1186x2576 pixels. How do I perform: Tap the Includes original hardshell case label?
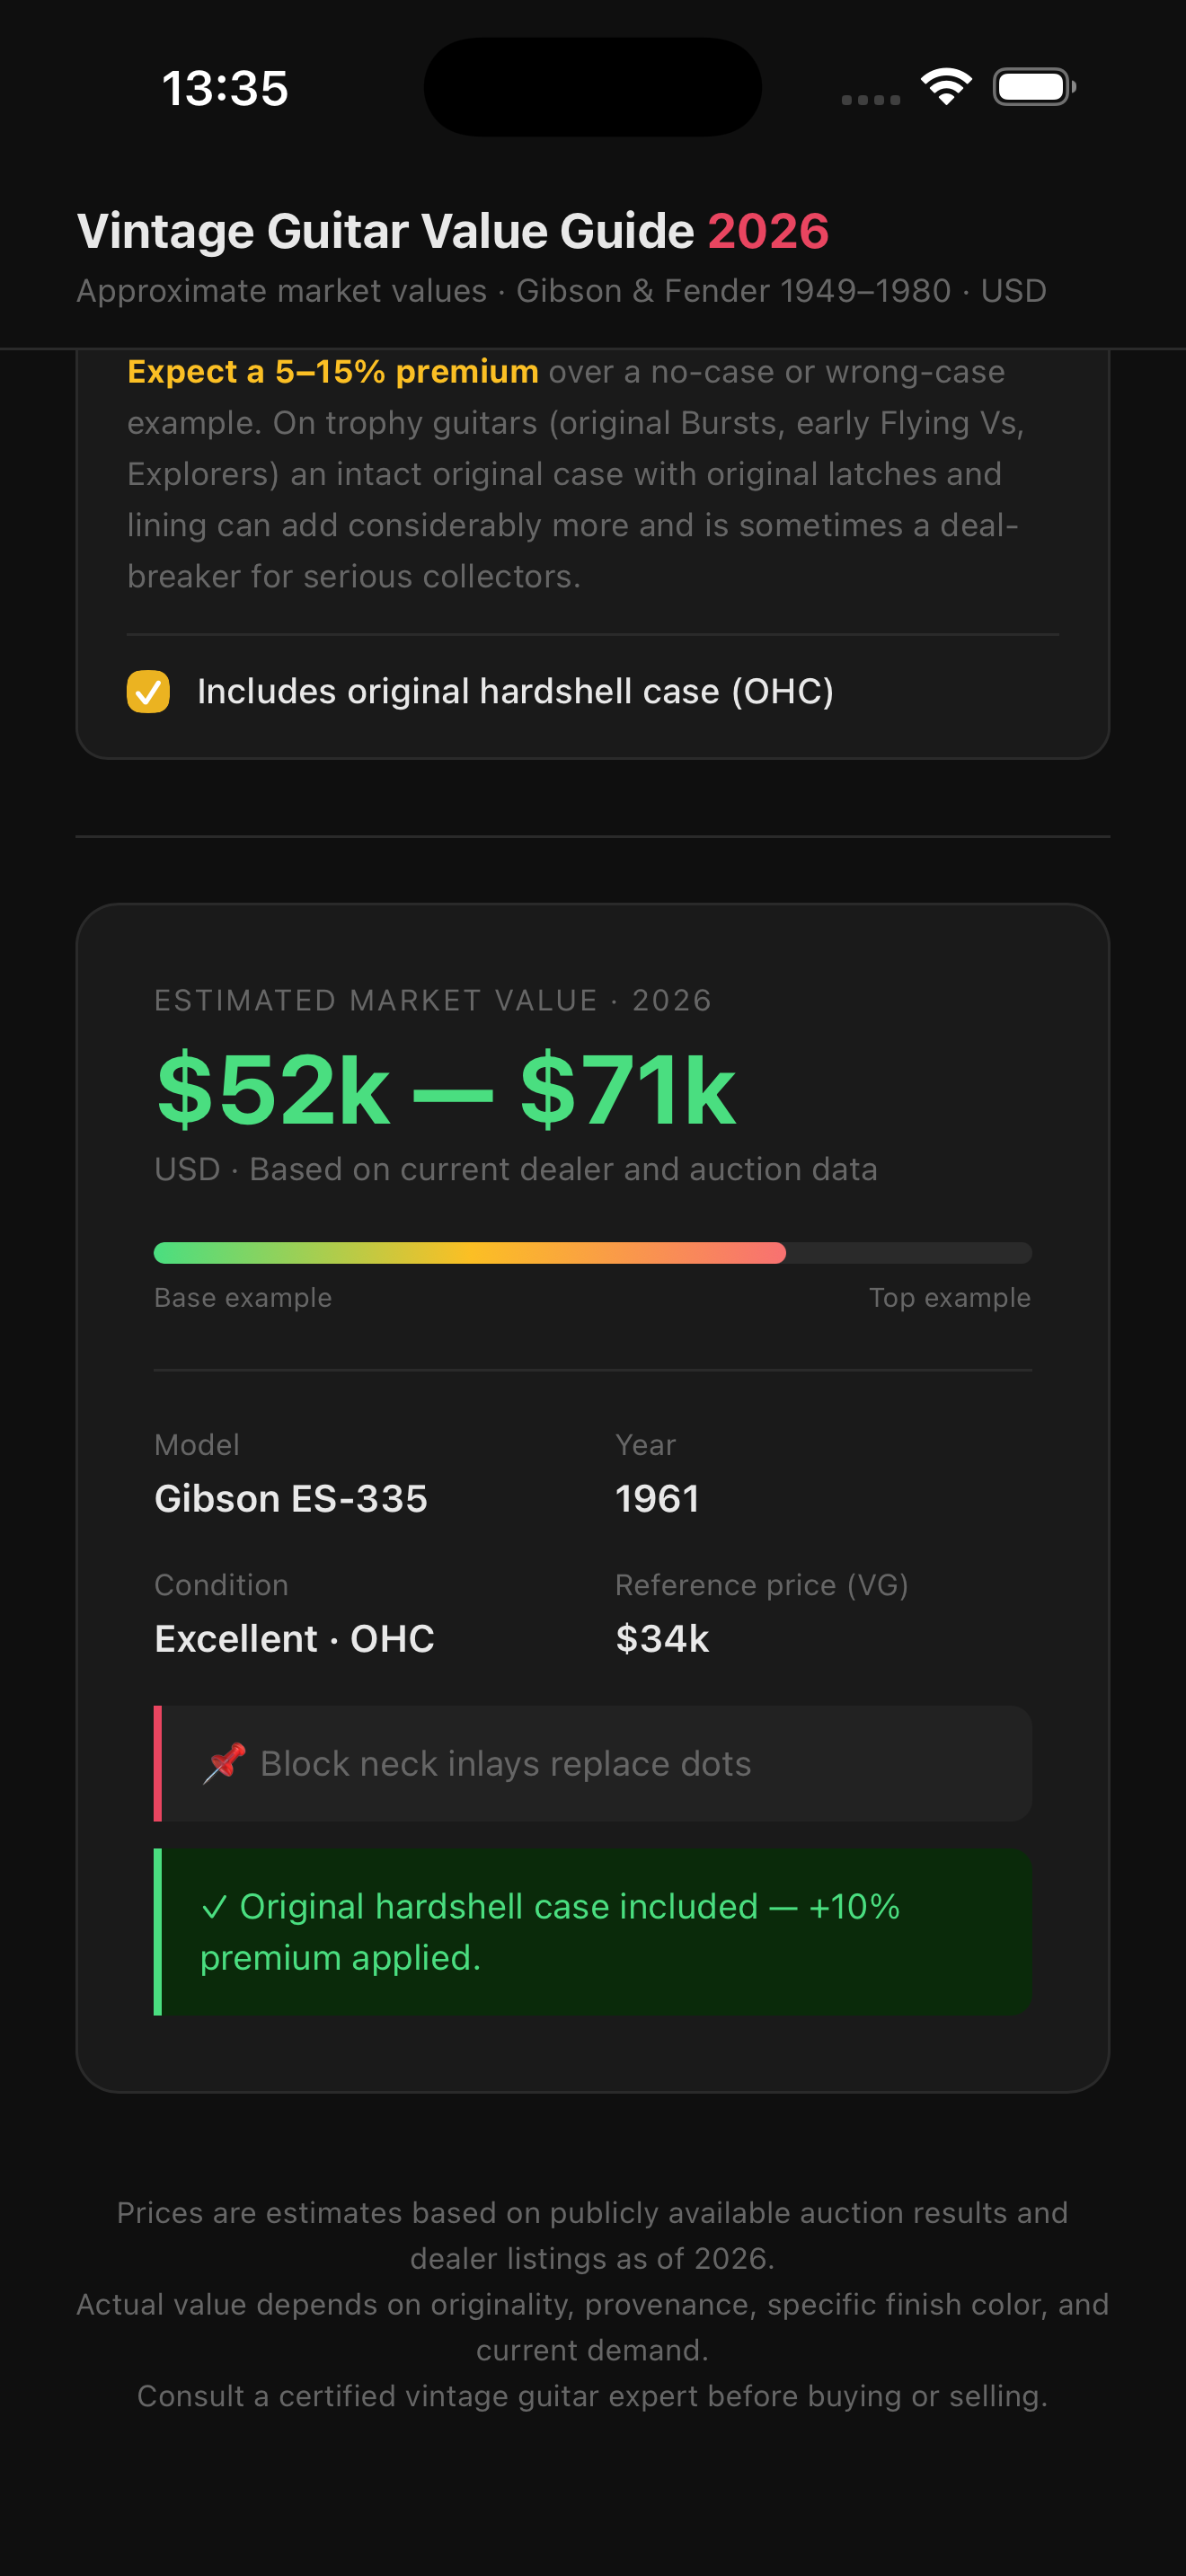tap(515, 691)
